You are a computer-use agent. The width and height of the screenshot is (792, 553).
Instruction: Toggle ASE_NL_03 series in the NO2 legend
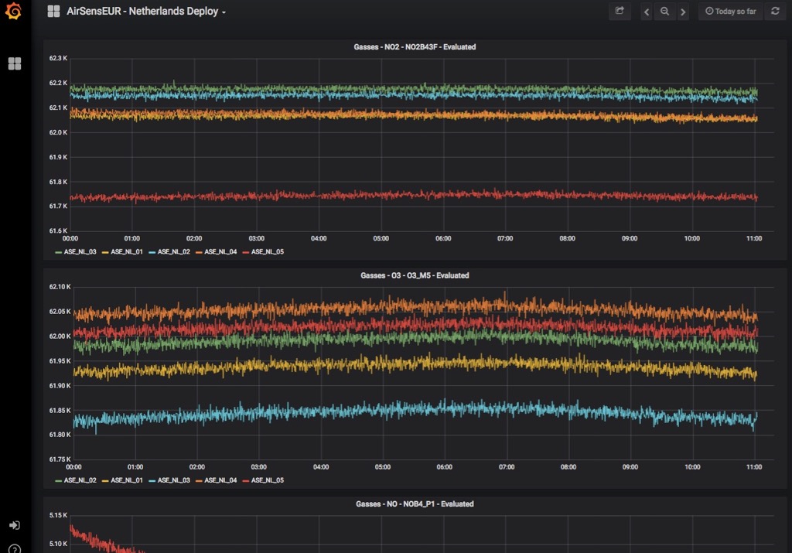coord(80,251)
